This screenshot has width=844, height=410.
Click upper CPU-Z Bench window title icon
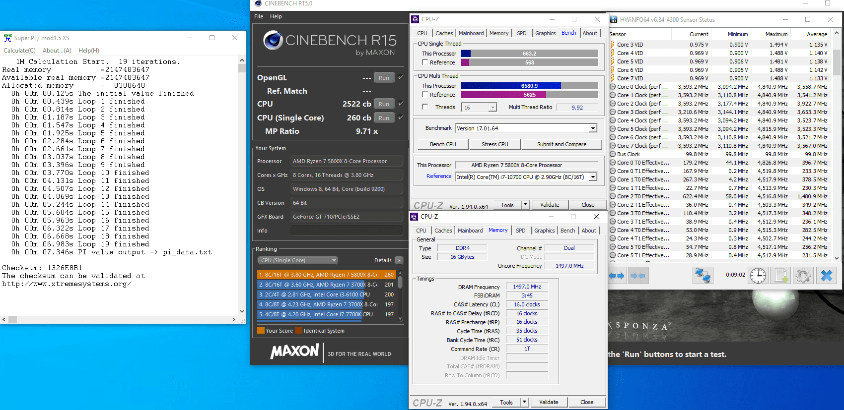416,19
